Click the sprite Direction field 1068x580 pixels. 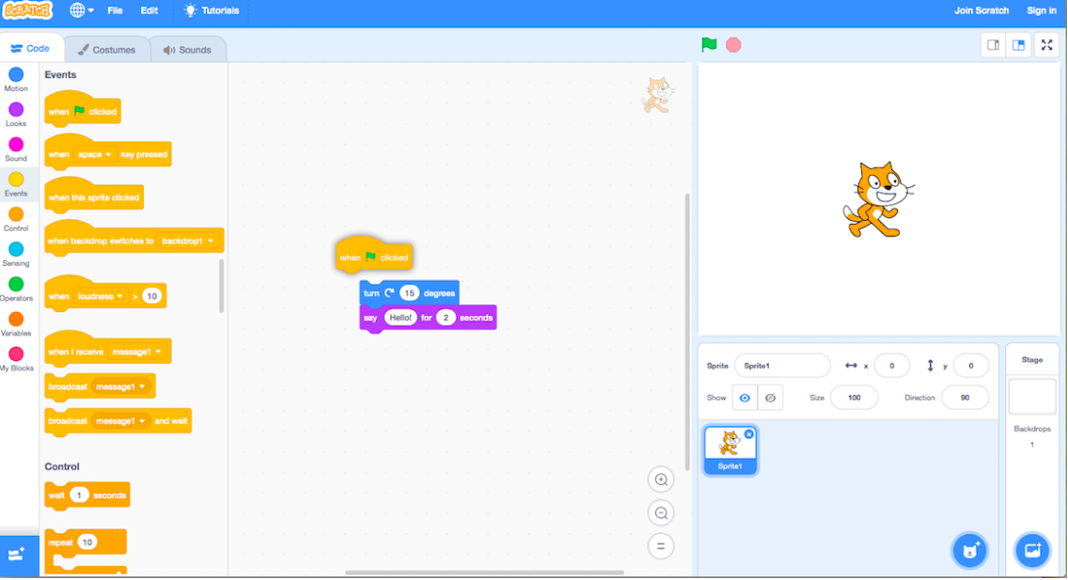tap(965, 398)
